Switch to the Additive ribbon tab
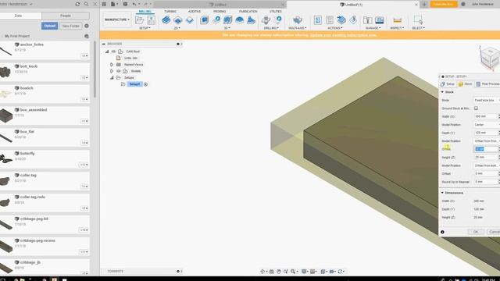Screen dimensions: 500x281 coord(195,12)
